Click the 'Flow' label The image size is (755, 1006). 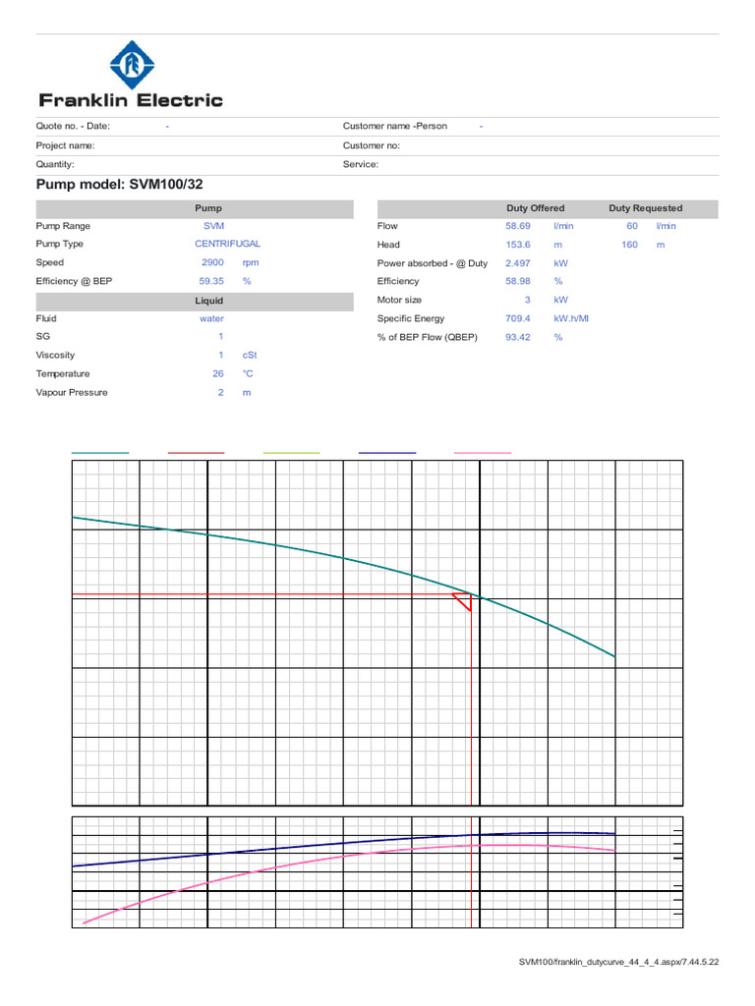387,226
